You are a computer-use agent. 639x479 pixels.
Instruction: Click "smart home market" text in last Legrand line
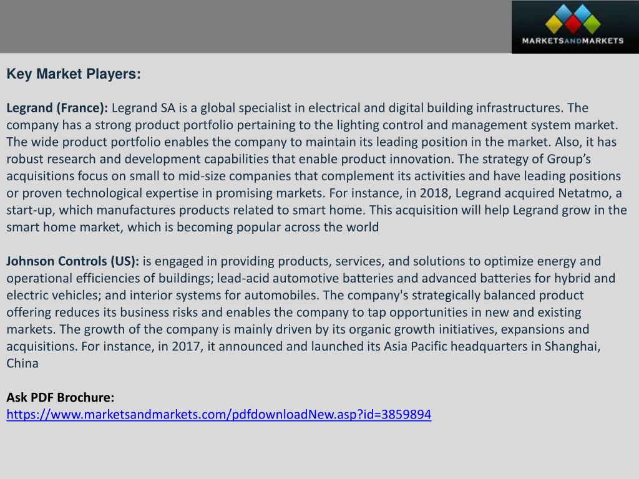click(x=64, y=227)
